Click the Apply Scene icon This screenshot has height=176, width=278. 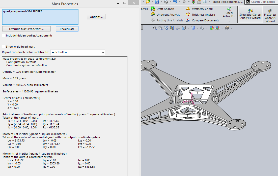217,28
